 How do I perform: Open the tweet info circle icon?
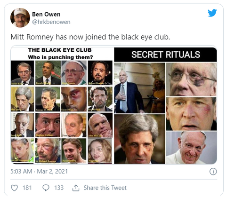click(213, 172)
